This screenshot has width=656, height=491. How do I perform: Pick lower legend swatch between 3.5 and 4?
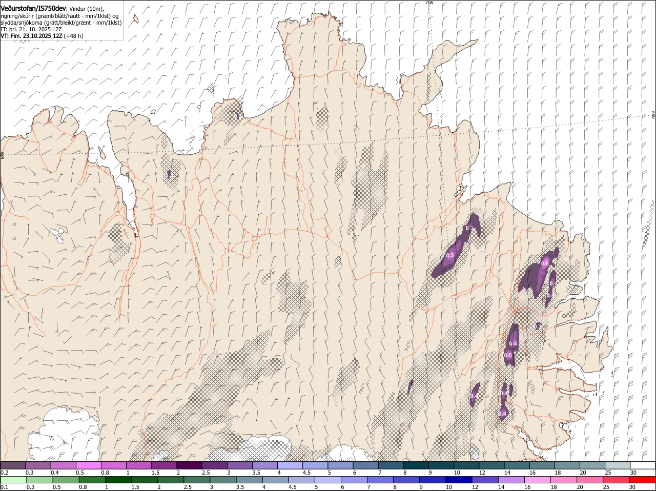(x=249, y=480)
